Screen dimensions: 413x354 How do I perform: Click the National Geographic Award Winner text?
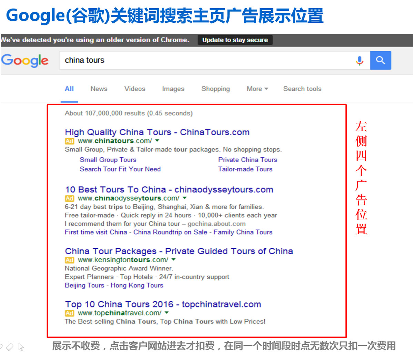(119, 269)
